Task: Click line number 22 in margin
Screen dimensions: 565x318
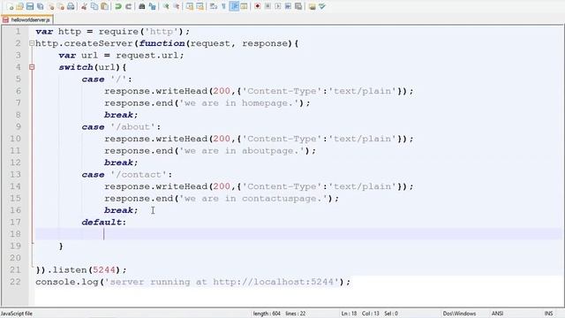Action: click(x=15, y=282)
